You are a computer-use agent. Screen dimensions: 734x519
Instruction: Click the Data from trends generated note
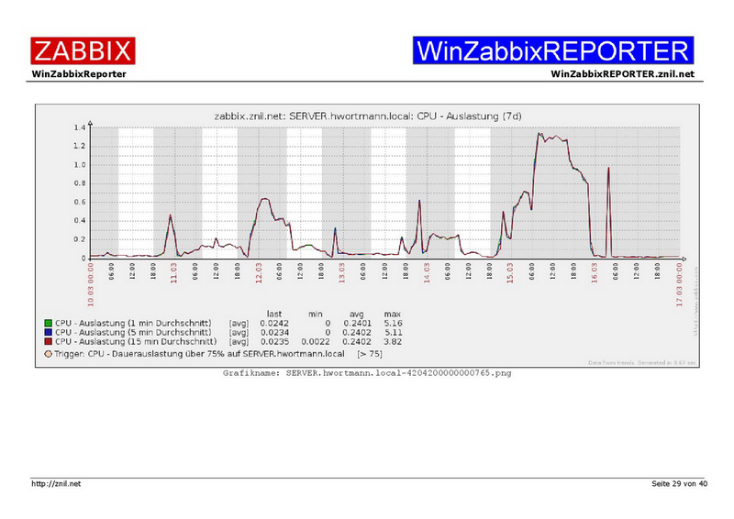pos(641,363)
